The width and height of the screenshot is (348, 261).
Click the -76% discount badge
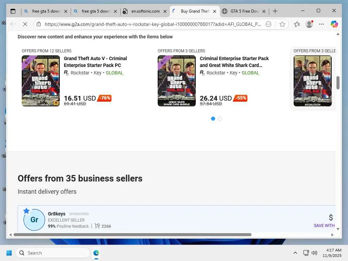105,98
